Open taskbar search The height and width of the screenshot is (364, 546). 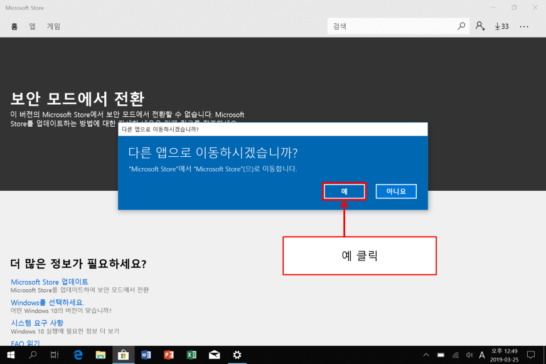pos(33,355)
